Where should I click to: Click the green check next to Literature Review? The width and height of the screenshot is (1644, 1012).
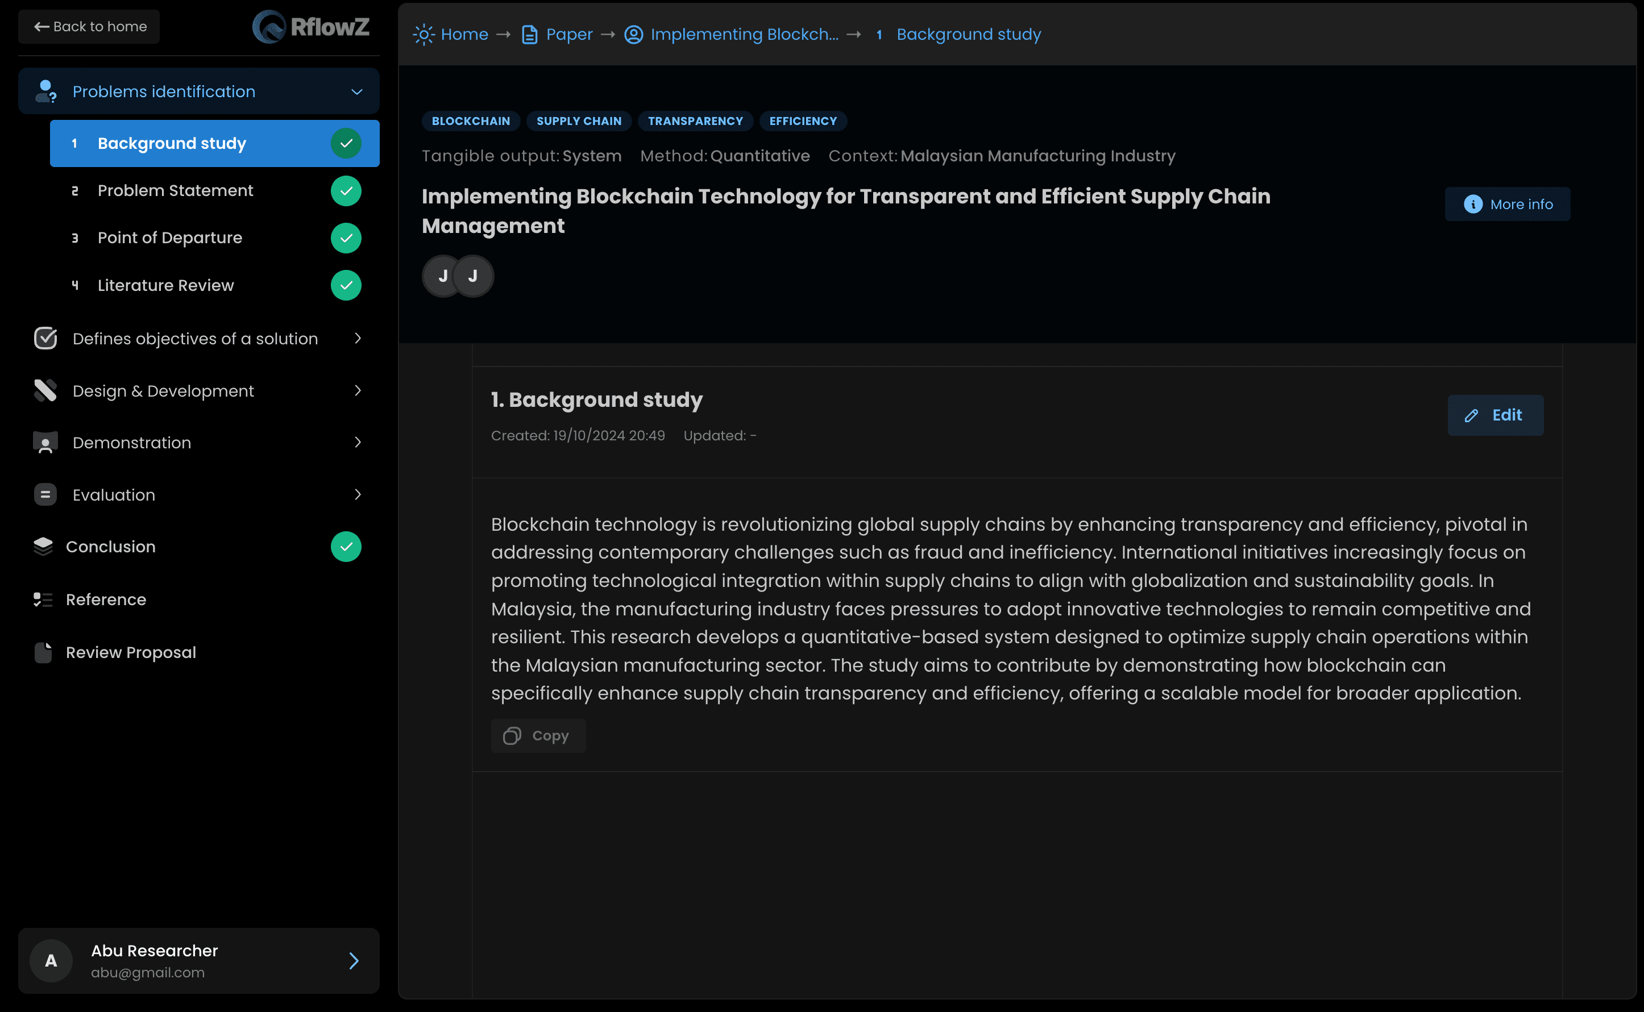(346, 285)
